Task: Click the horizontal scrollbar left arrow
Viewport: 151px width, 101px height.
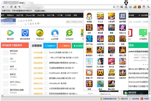Action: coord(2,96)
